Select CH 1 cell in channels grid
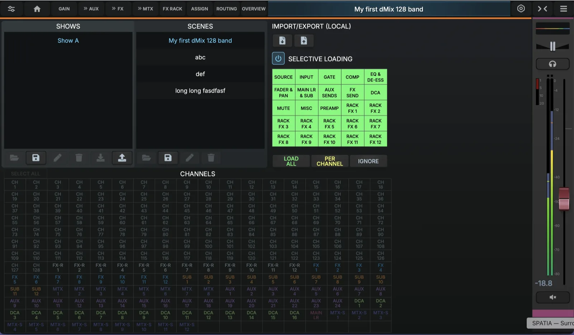The image size is (574, 335). (15, 185)
